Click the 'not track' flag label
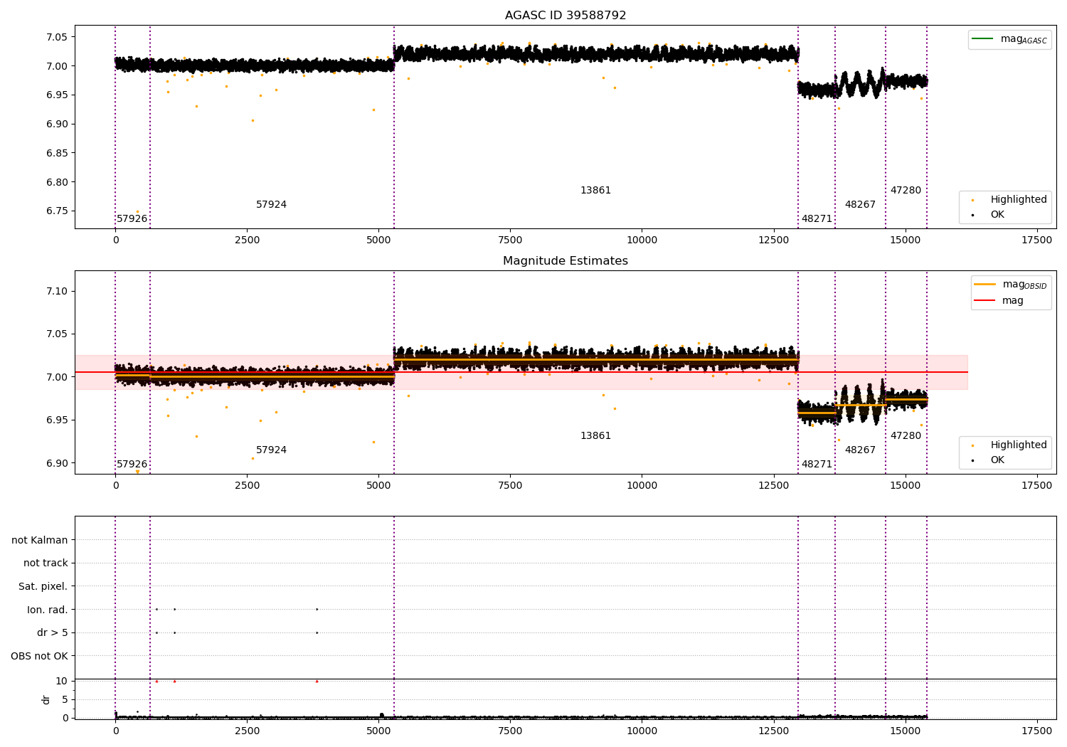Image resolution: width=1067 pixels, height=747 pixels. (46, 563)
